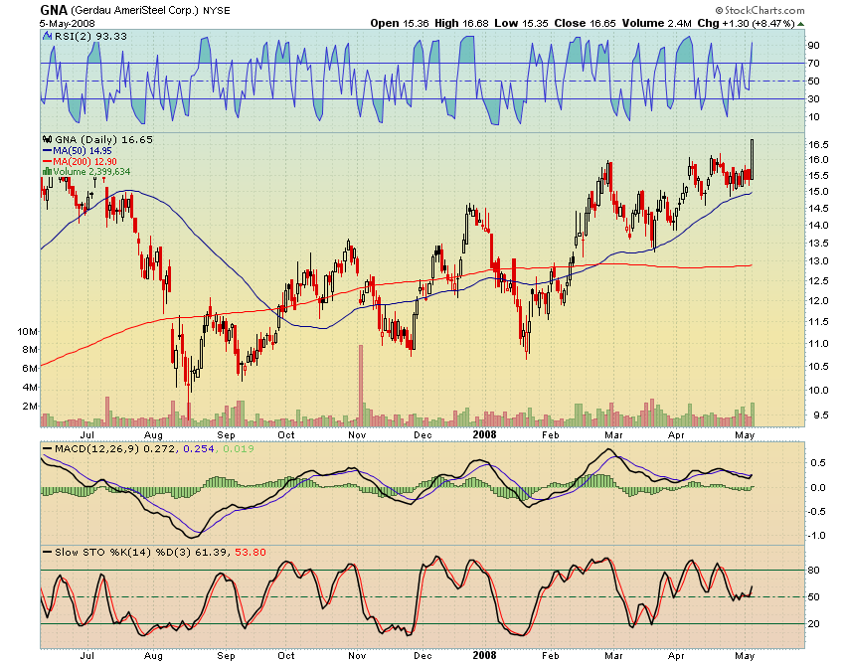Click the green up arrow after the Chg value
The height and width of the screenshot is (664, 845).
tap(801, 24)
